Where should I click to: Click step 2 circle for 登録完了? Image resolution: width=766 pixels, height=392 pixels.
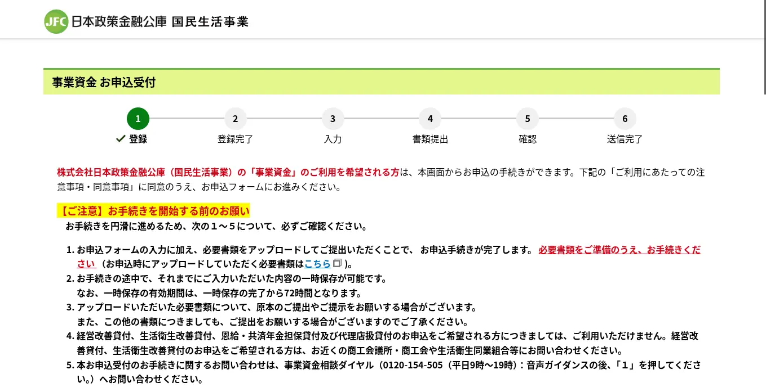(236, 119)
